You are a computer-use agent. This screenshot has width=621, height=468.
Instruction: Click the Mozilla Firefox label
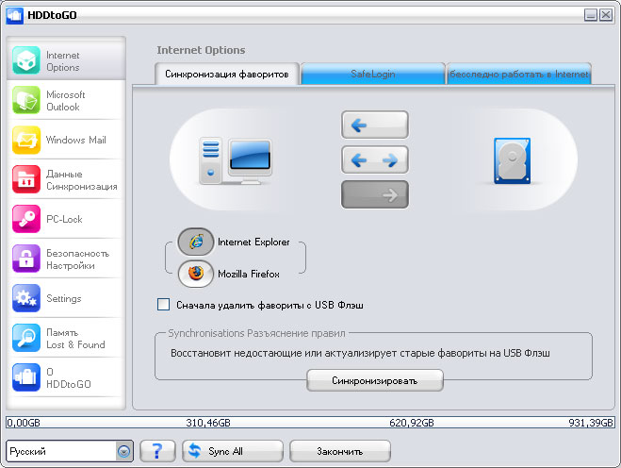click(x=249, y=274)
